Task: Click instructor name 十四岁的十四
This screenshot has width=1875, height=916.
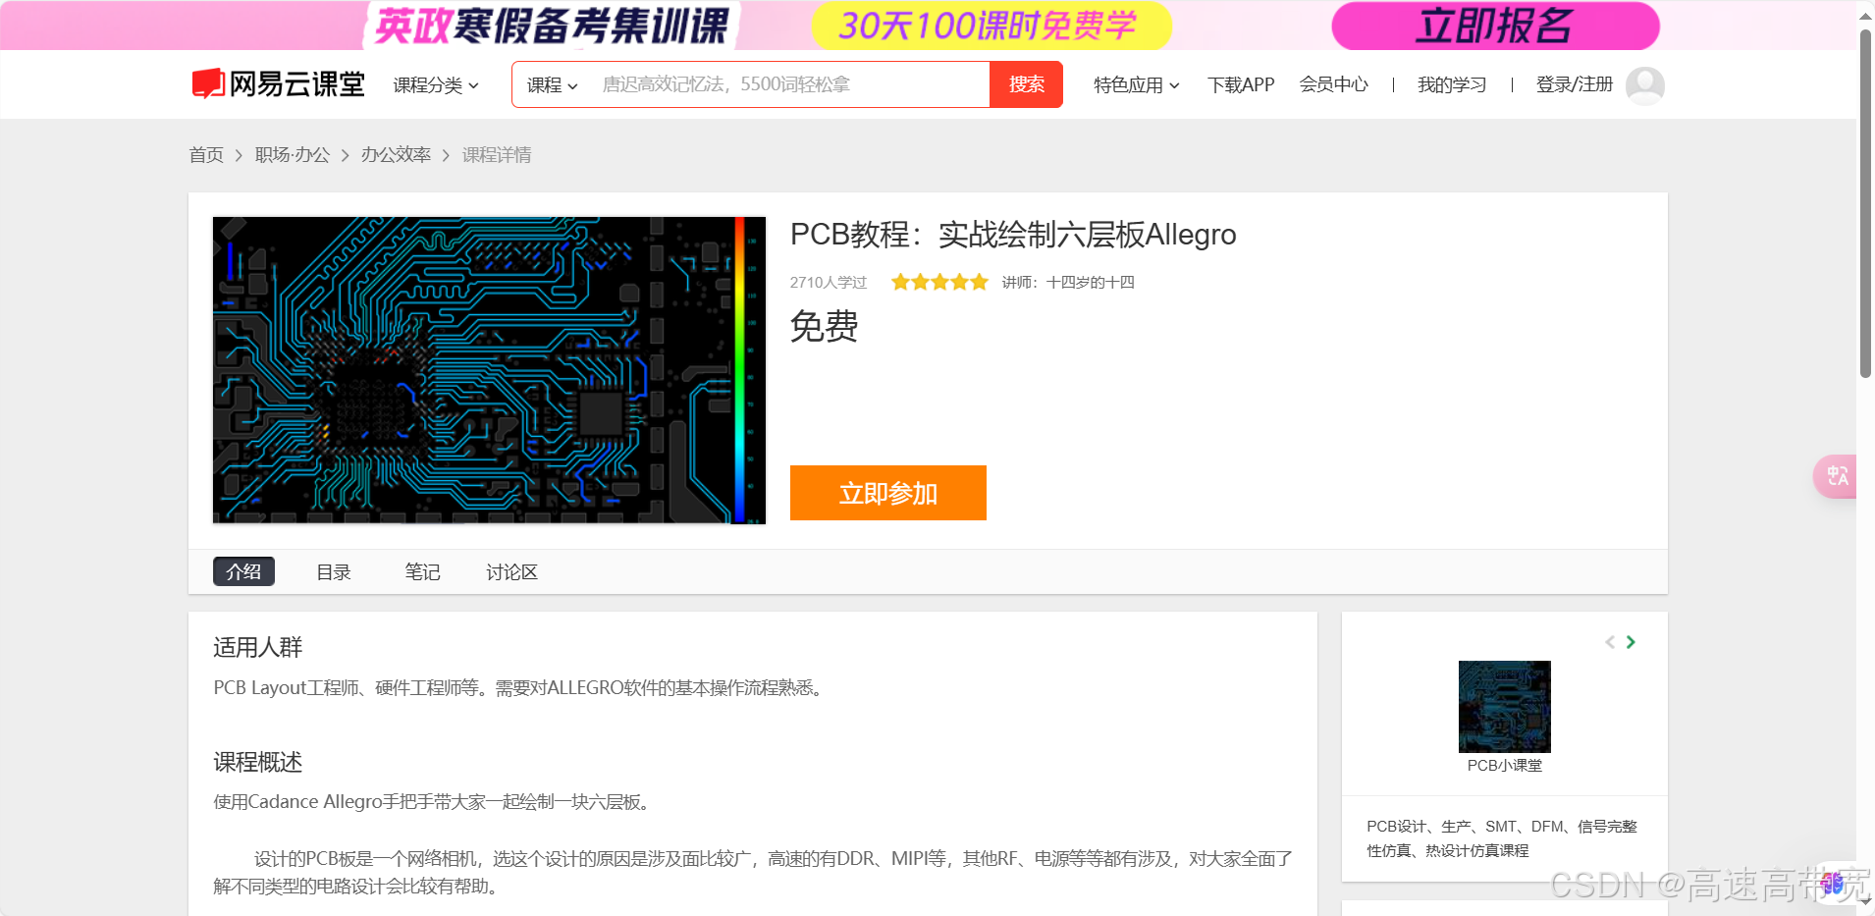Action: click(x=1091, y=283)
